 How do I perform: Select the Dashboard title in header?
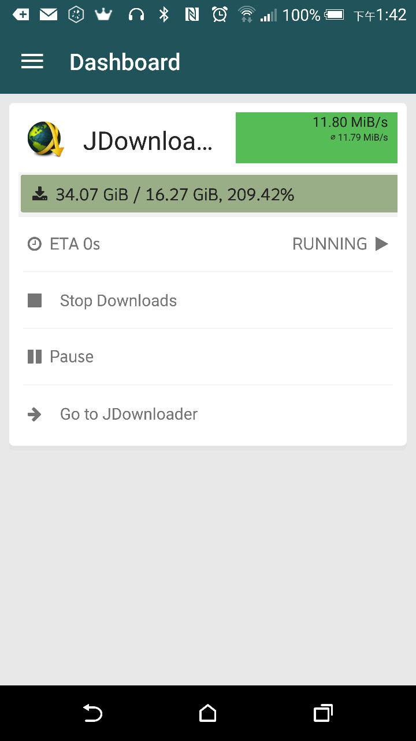(x=125, y=62)
